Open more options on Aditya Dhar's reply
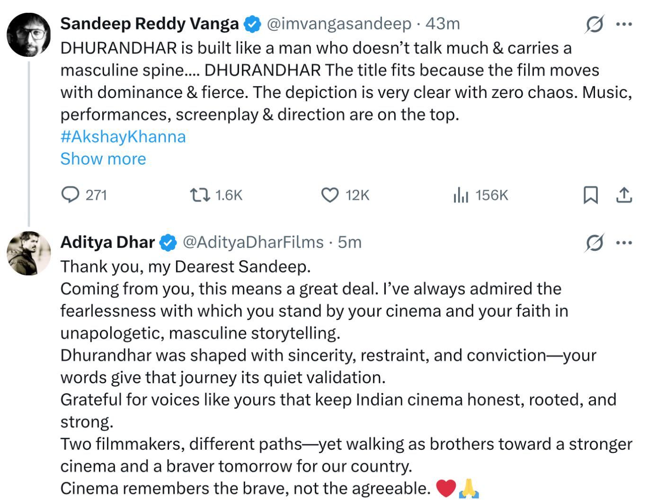 point(624,243)
